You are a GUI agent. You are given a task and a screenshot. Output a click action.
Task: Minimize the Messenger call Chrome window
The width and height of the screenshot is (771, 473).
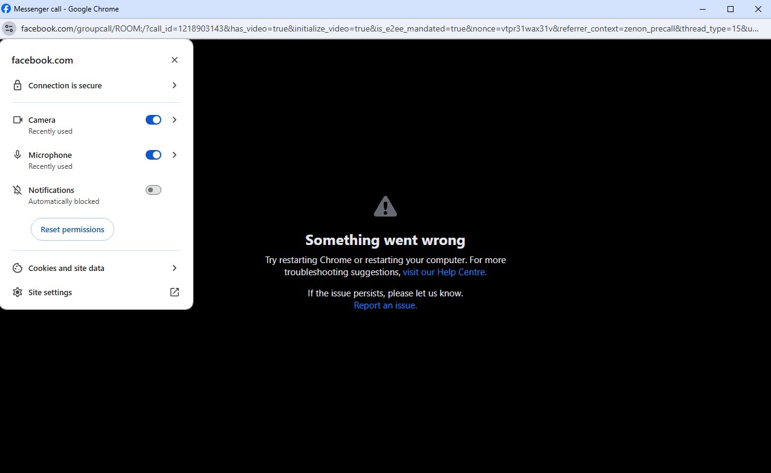pyautogui.click(x=703, y=9)
